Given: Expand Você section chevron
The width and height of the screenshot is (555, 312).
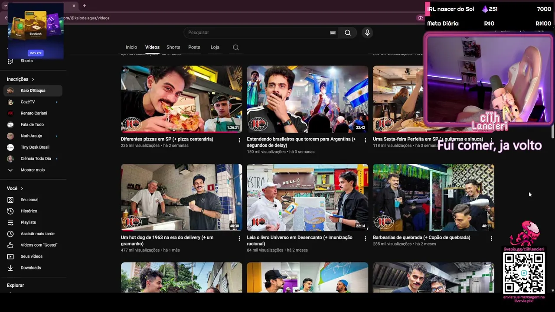Looking at the screenshot, I should click(x=22, y=188).
